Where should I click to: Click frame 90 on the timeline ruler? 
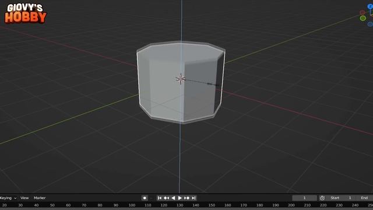pos(116,205)
